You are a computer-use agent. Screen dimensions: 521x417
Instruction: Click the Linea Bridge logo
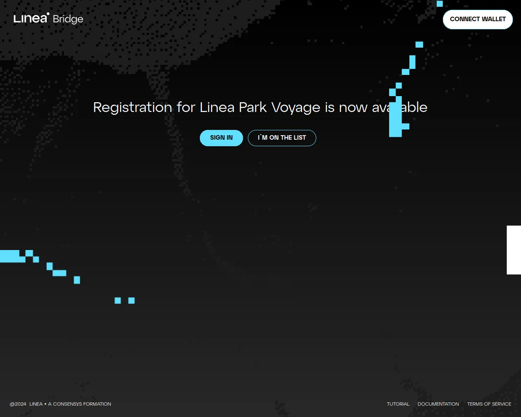click(x=48, y=19)
